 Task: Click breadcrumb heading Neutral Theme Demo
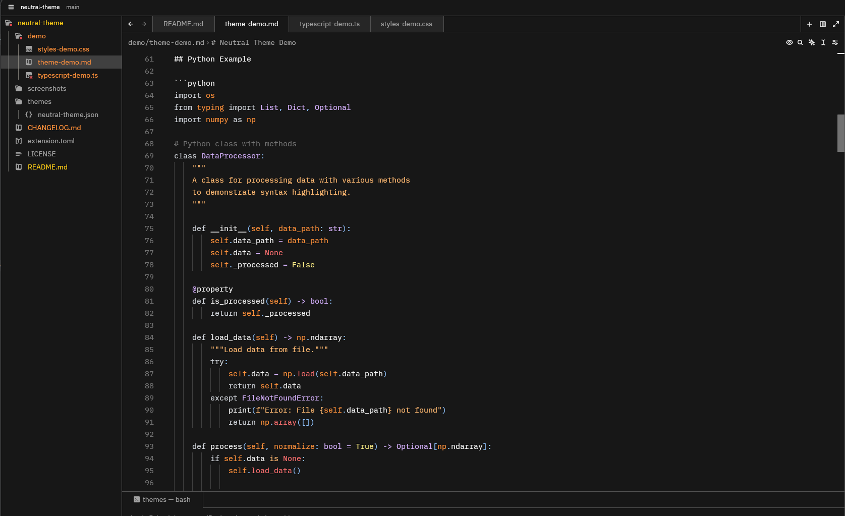[x=254, y=42]
